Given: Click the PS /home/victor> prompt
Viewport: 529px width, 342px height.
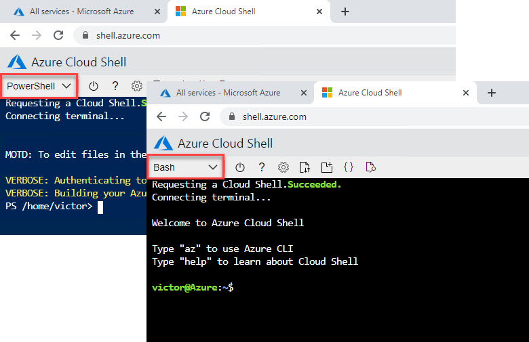Looking at the screenshot, I should coord(49,206).
